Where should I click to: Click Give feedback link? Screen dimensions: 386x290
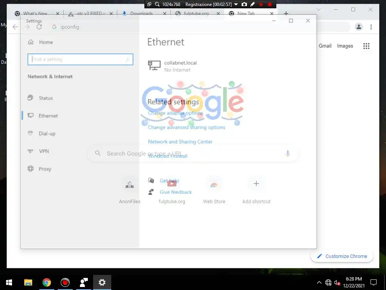tap(176, 192)
